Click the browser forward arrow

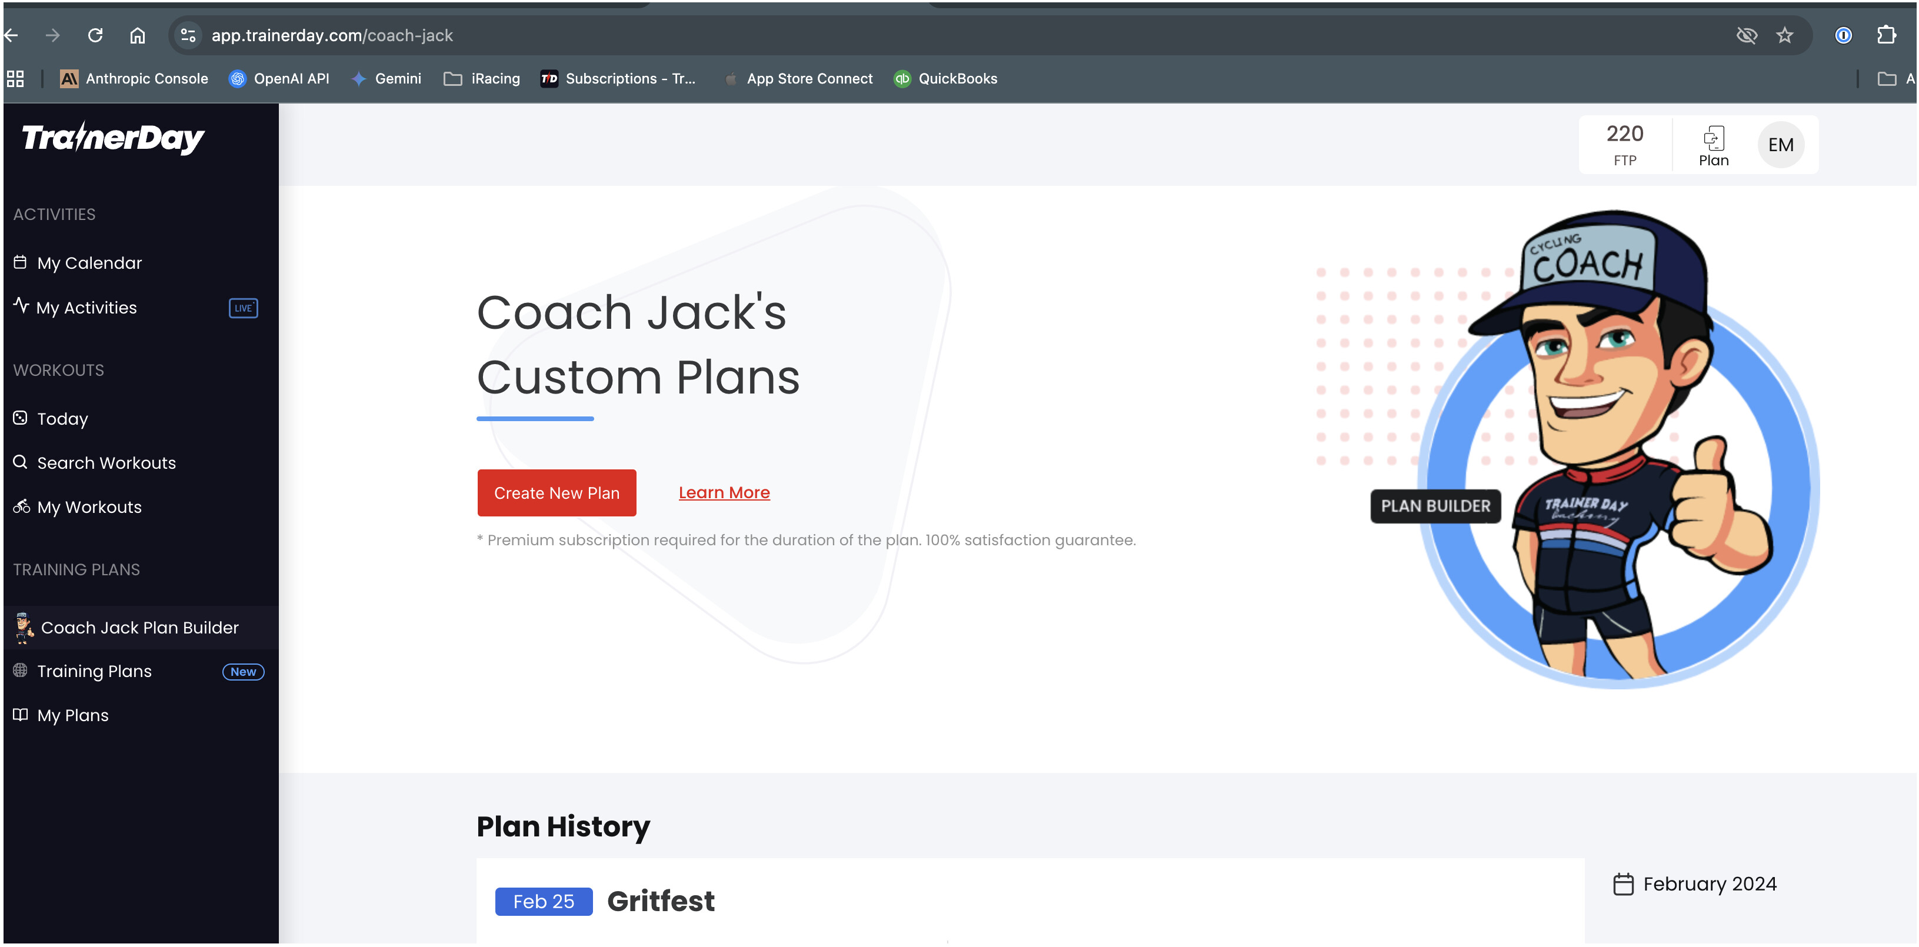[52, 35]
